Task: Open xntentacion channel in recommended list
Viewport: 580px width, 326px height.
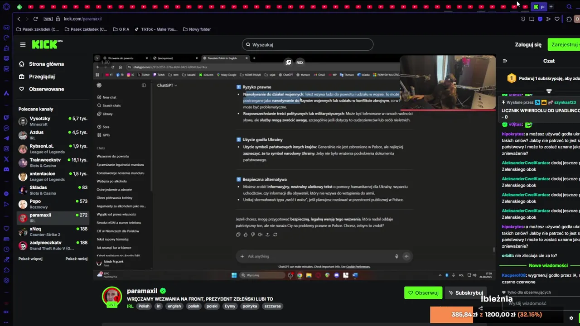Action: 53,176
